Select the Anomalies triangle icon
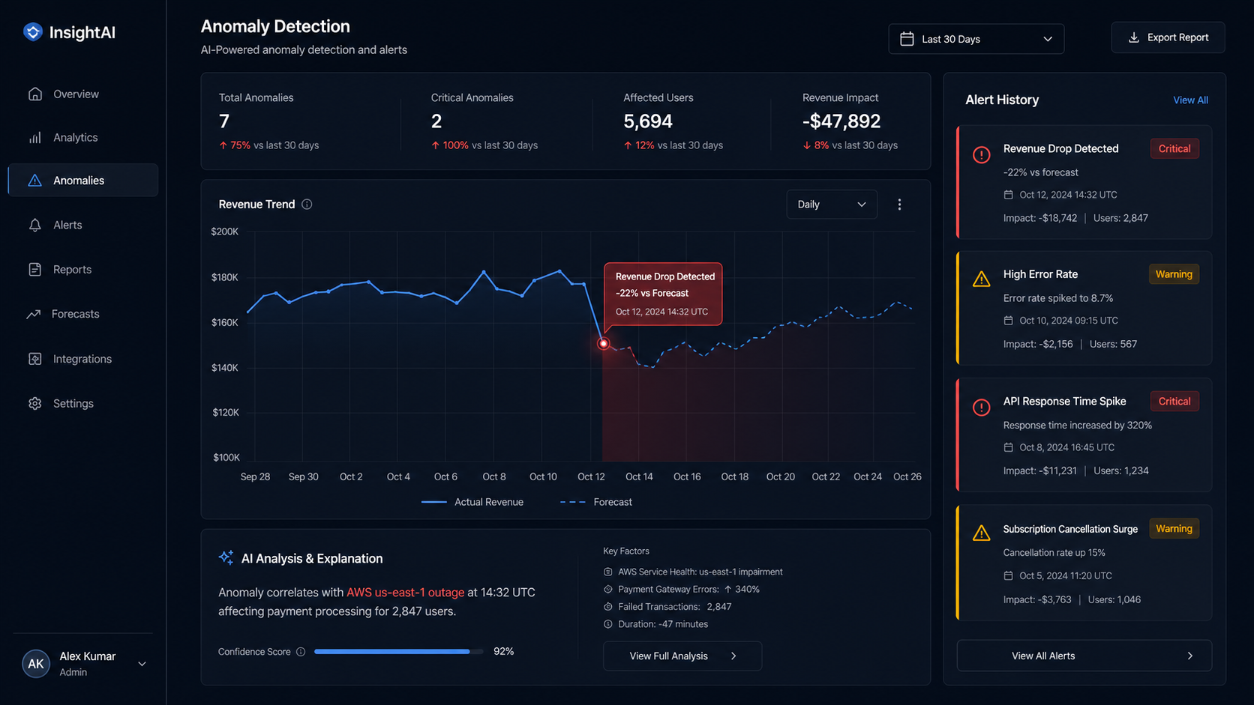 click(35, 181)
